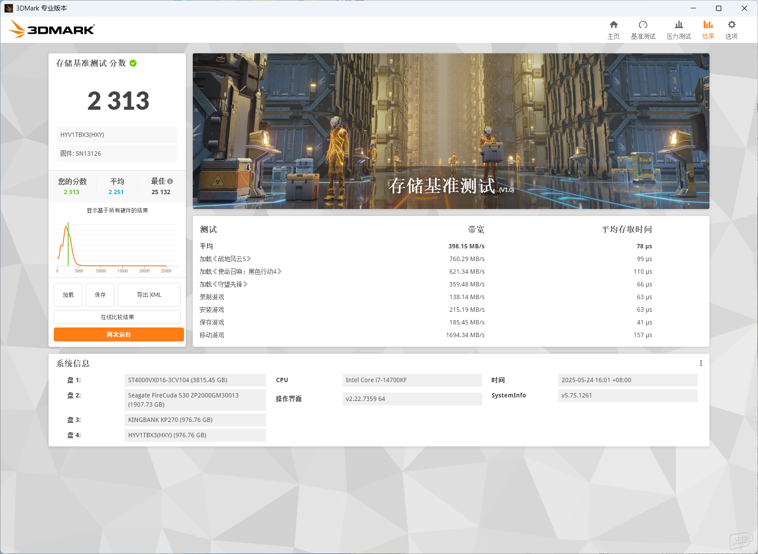Close the 3DMark window

[x=744, y=8]
